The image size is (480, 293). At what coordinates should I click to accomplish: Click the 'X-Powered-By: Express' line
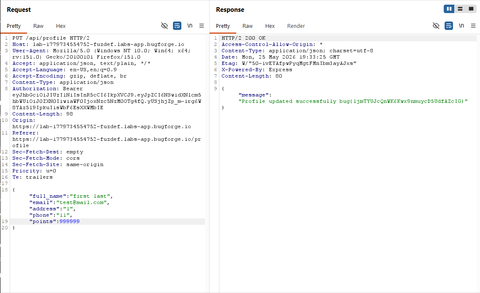point(256,70)
